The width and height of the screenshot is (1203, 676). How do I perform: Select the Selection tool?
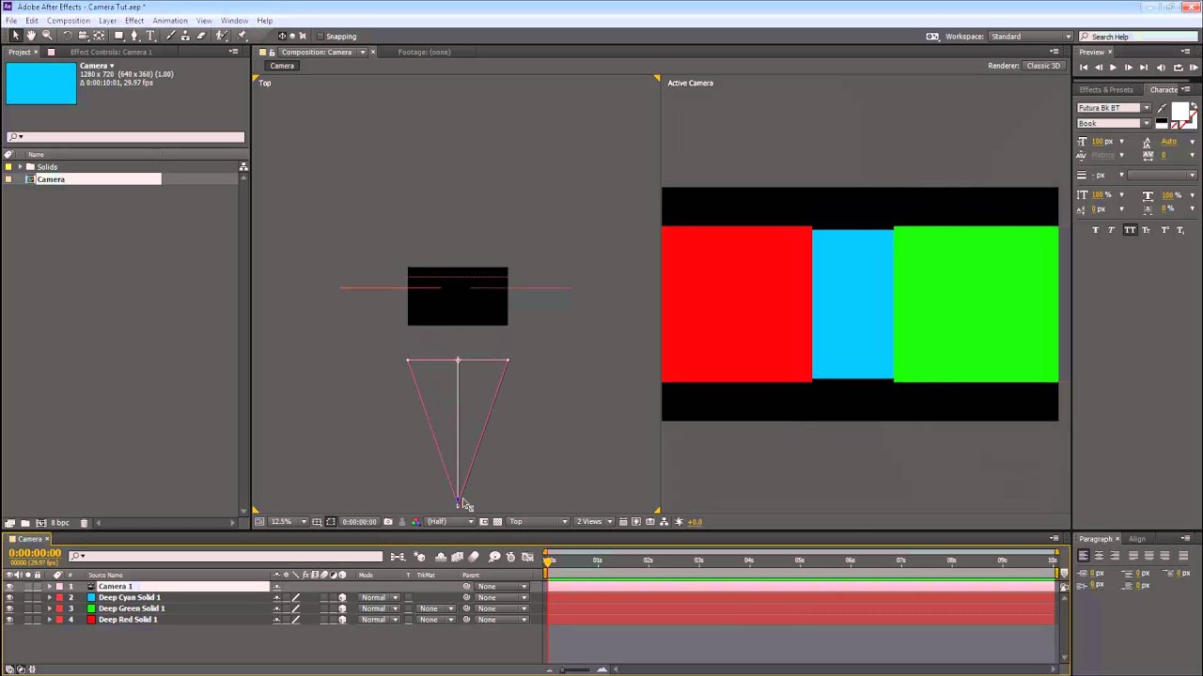point(15,36)
